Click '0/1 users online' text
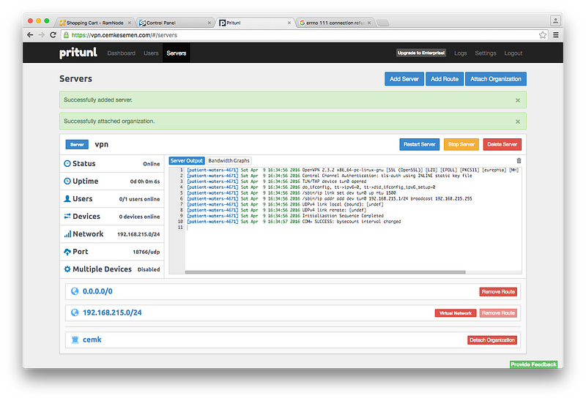 139,199
